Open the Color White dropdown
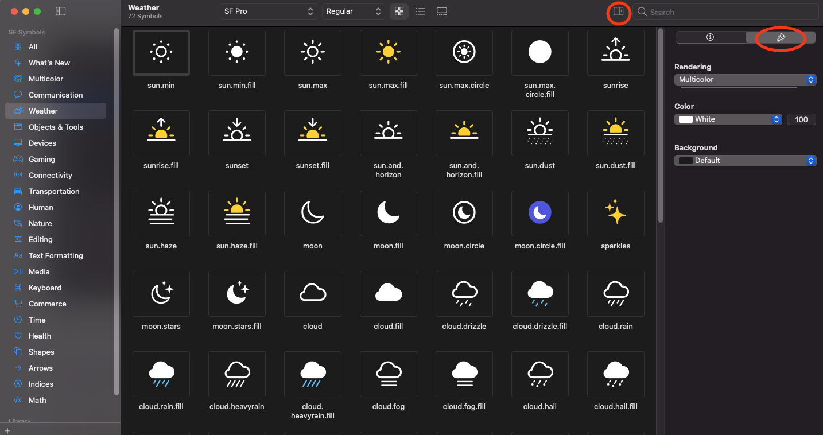The image size is (823, 435). coord(728,119)
